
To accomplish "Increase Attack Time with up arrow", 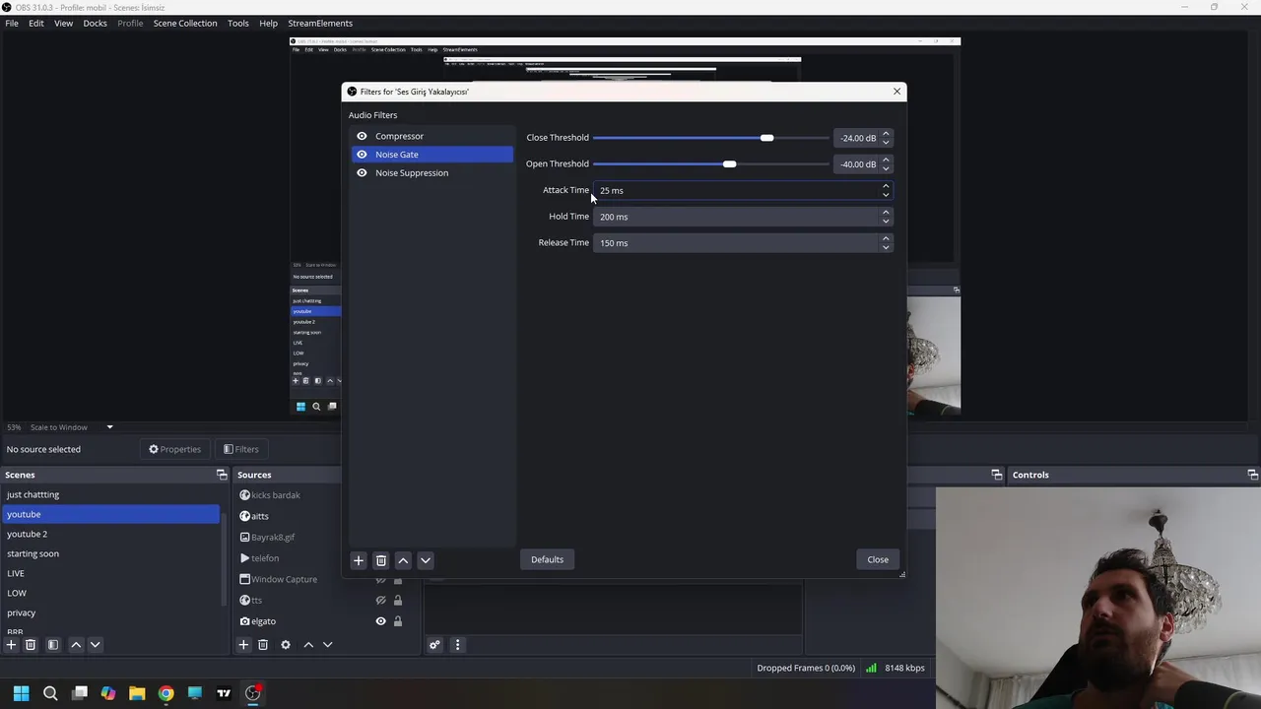I will [886, 186].
